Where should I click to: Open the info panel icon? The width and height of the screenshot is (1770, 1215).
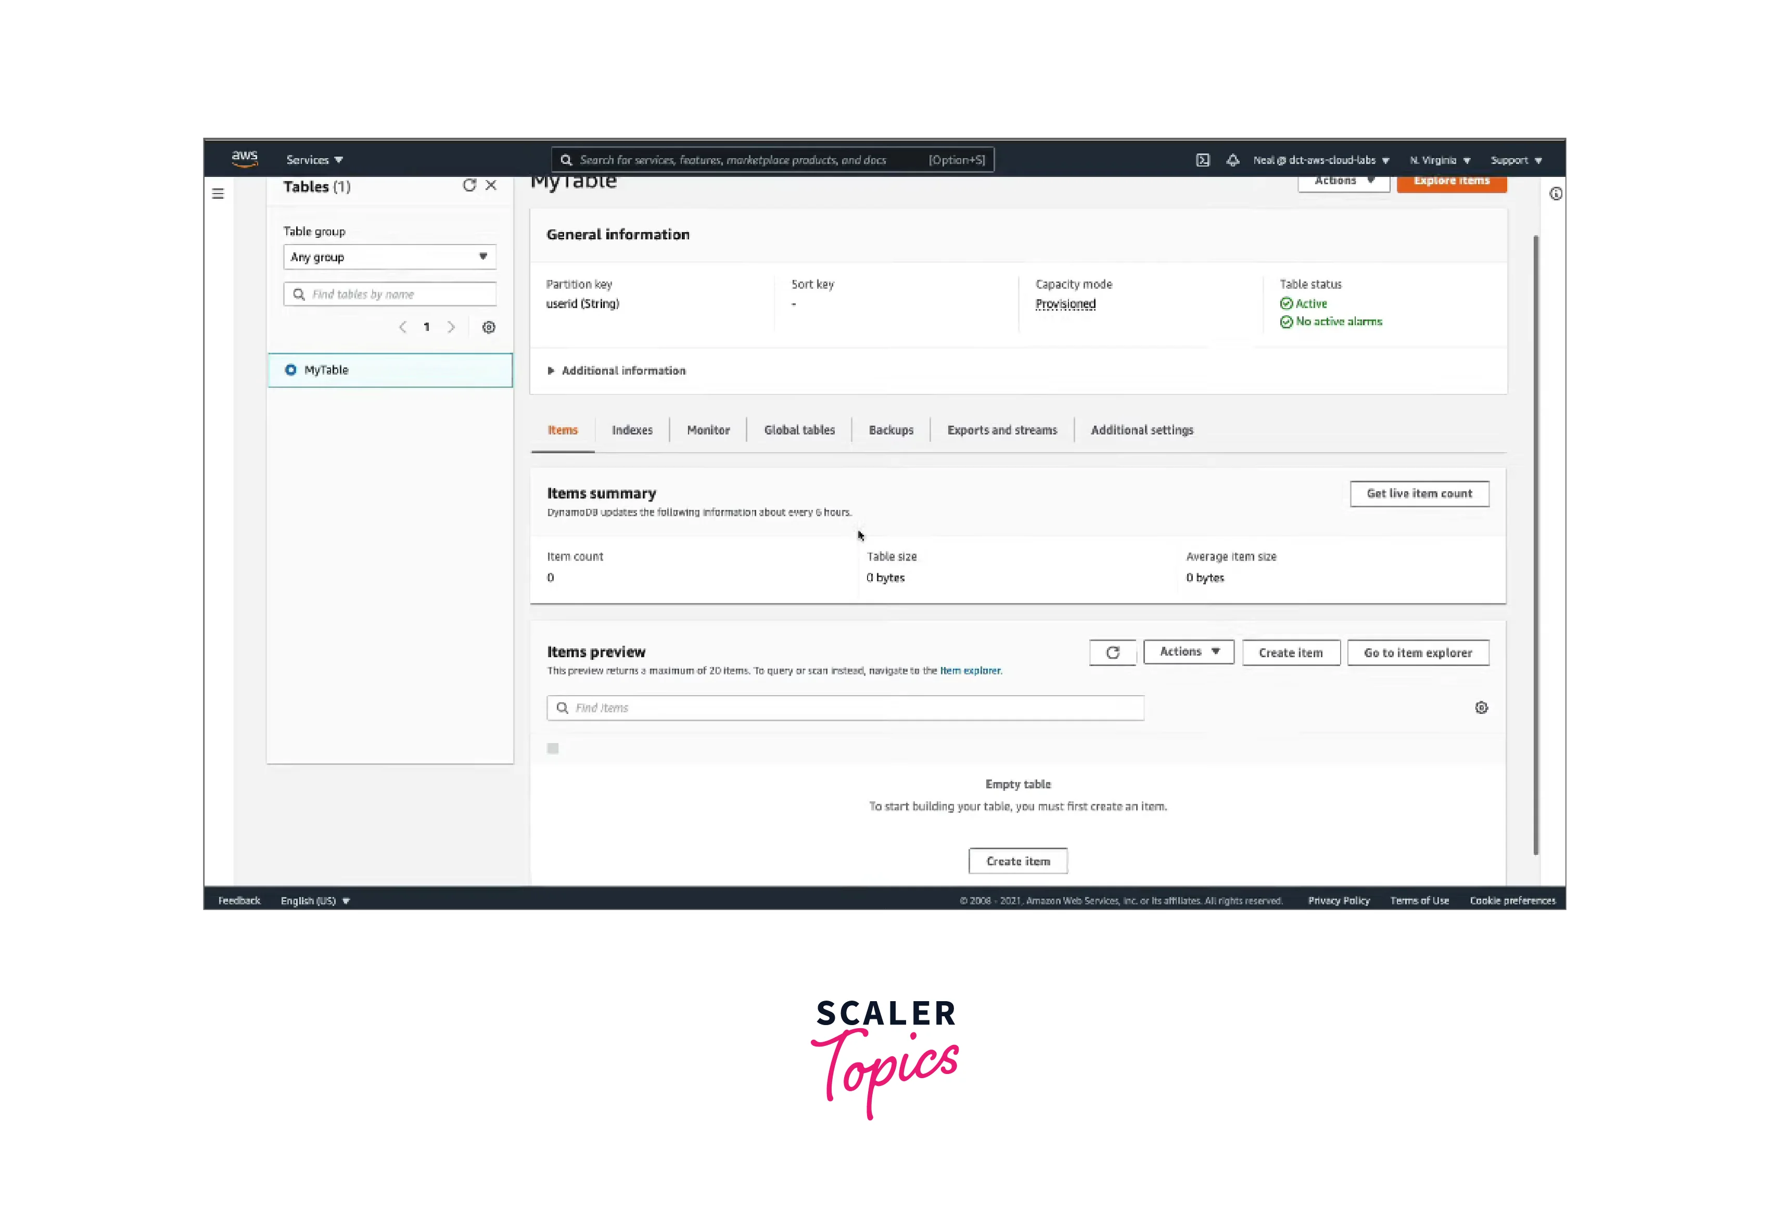point(1555,194)
